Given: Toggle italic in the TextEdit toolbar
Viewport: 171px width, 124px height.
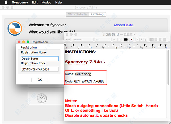Looking at the screenshot, I should (x=141, y=40).
